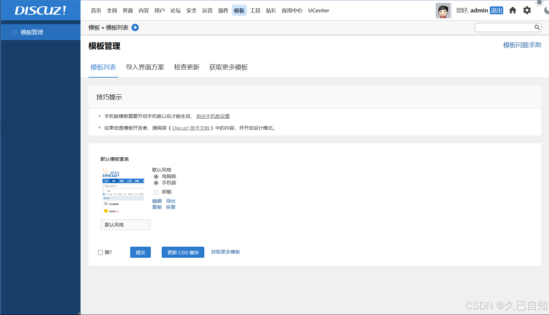Select the 电脑版 radio button
The width and height of the screenshot is (549, 315).
point(156,176)
